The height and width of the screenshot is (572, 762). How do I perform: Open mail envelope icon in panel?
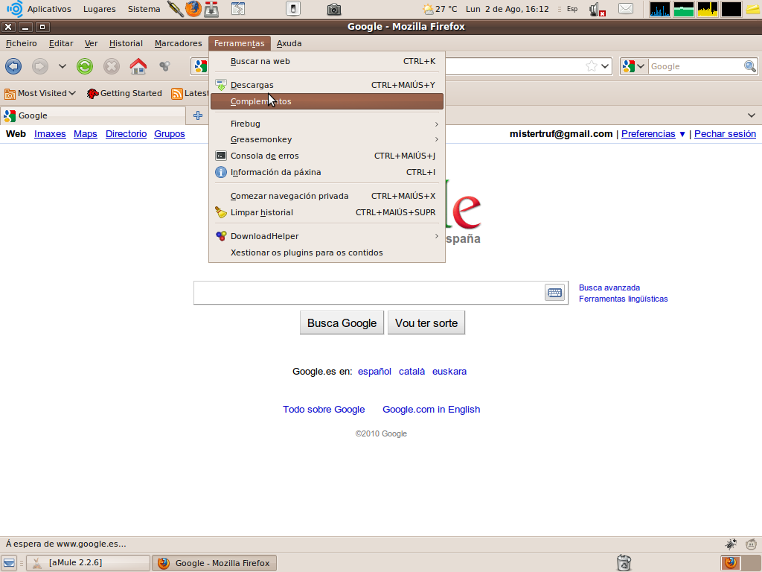625,9
